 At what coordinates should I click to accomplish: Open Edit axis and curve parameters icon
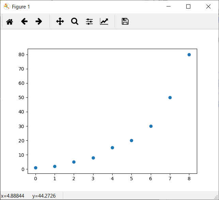click(x=104, y=21)
